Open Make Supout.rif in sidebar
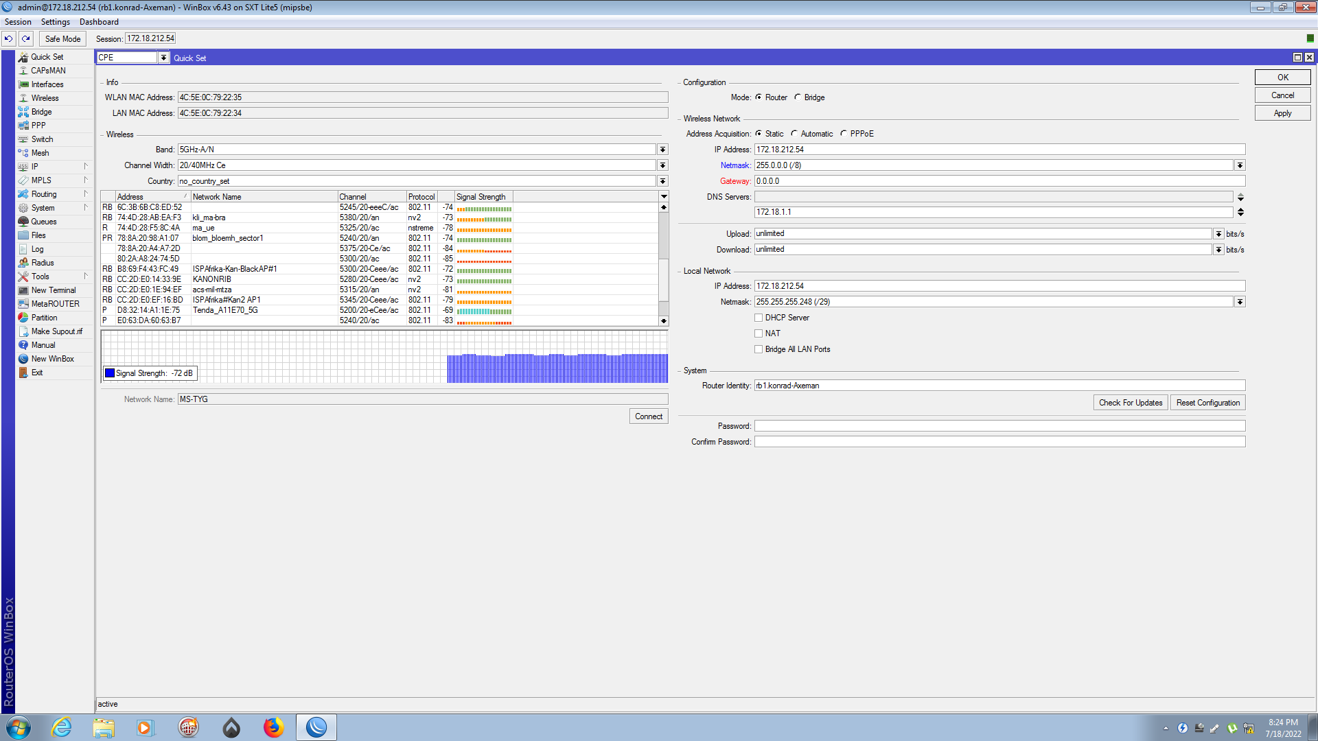The height and width of the screenshot is (741, 1318). pyautogui.click(x=56, y=331)
